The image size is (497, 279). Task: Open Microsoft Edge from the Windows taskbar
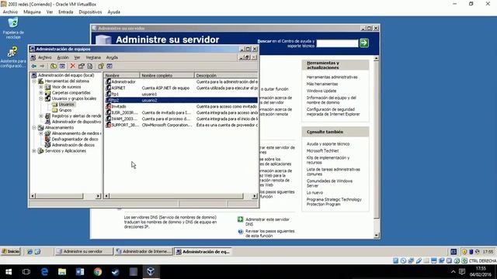point(44,272)
